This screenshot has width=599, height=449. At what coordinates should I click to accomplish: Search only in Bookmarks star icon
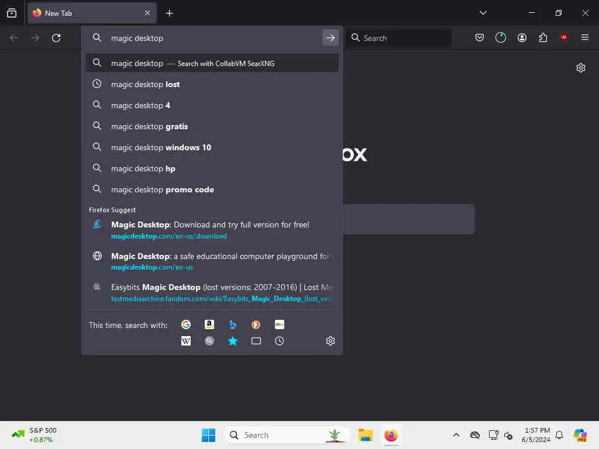click(x=233, y=341)
